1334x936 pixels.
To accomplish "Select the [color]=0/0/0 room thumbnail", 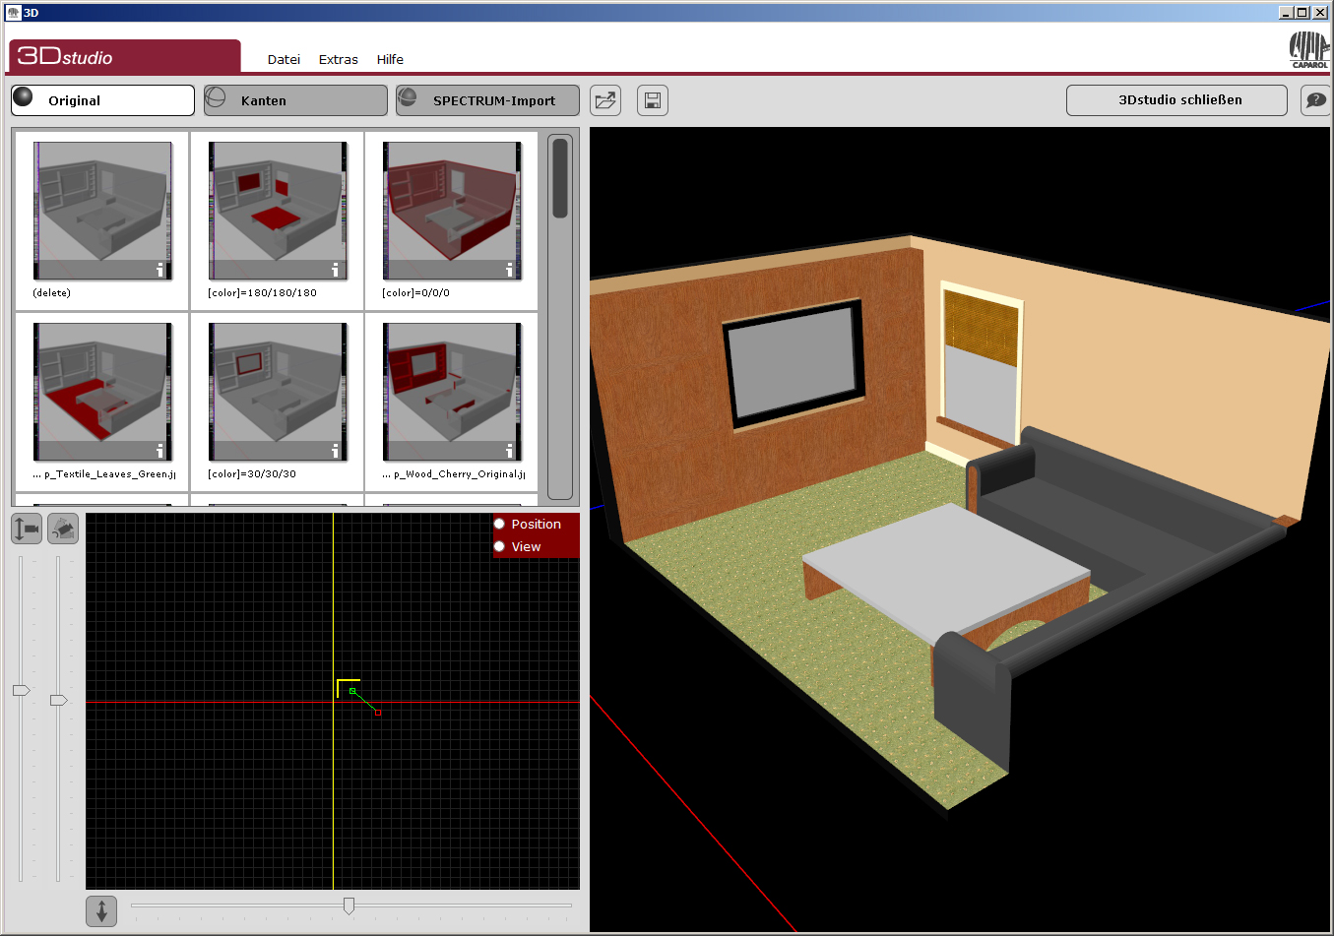I will (x=452, y=211).
